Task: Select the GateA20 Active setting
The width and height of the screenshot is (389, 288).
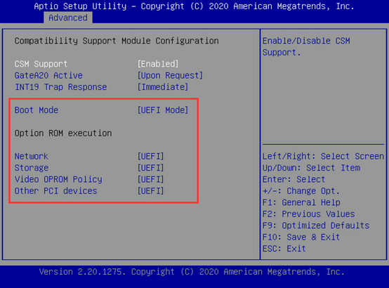Action: (x=48, y=75)
